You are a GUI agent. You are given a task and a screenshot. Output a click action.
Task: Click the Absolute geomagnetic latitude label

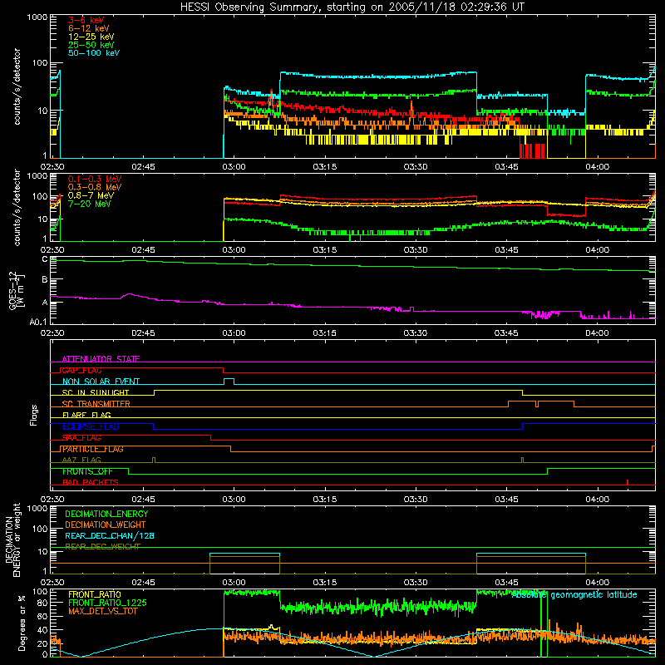(x=574, y=595)
